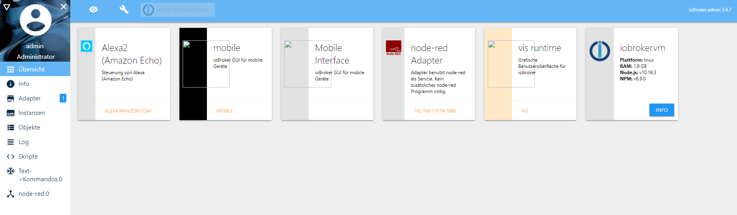737x215 pixels.
Task: Click the node-red Adapter card title
Action: coord(429,54)
